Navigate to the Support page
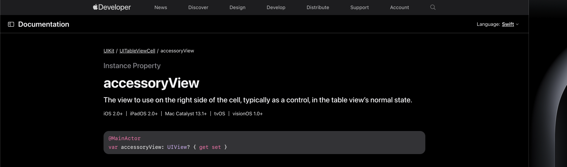567x167 pixels. point(359,7)
